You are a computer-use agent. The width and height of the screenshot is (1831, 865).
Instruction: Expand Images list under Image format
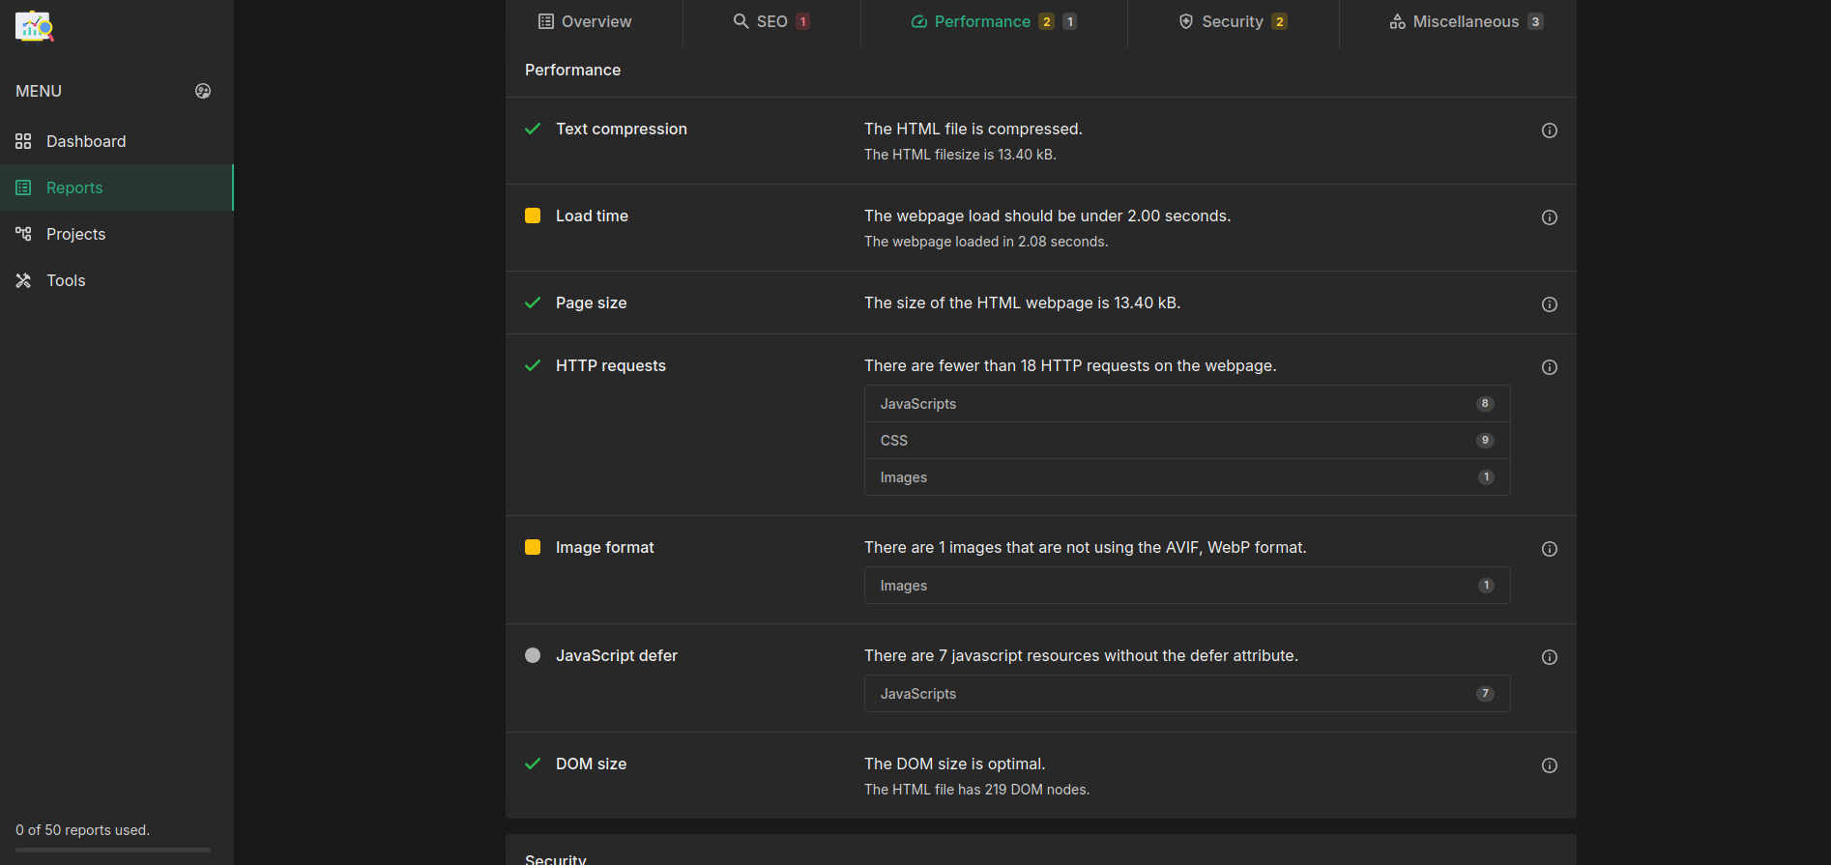tap(1186, 586)
